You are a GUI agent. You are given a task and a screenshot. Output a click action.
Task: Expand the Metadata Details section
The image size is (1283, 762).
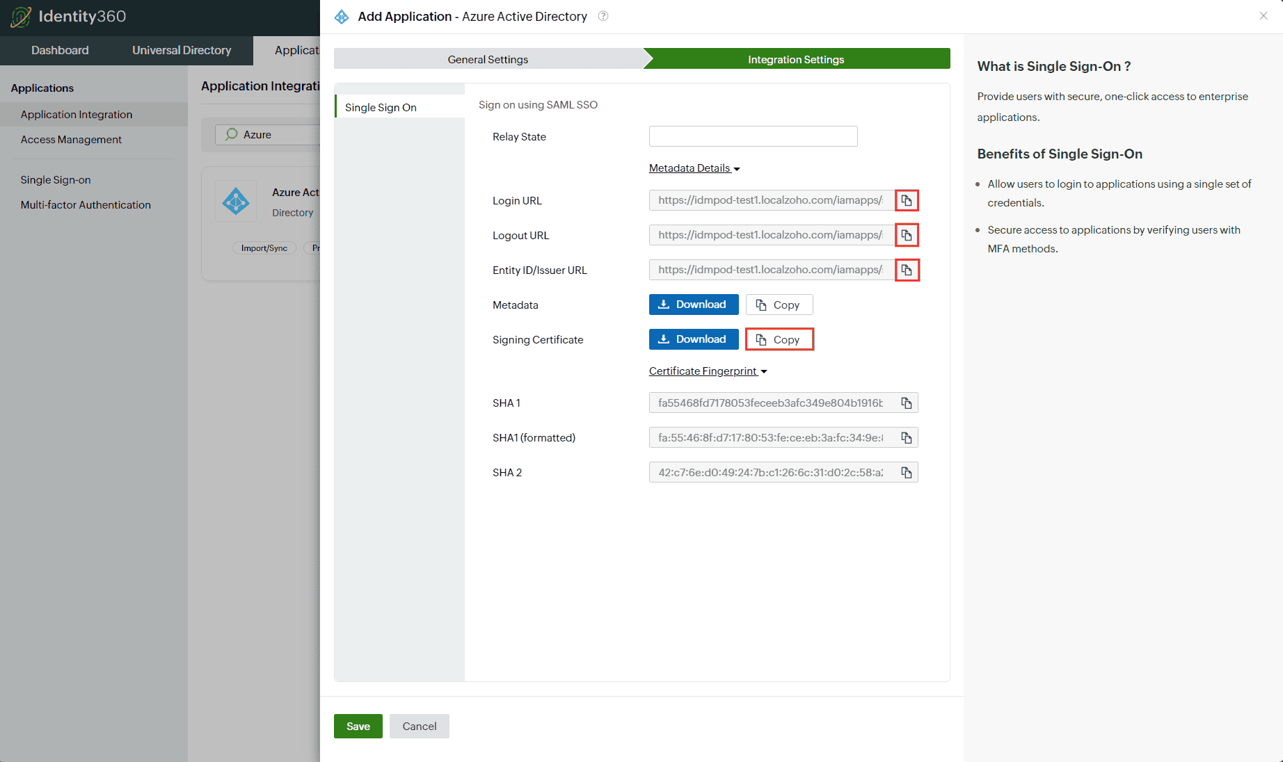pos(693,168)
